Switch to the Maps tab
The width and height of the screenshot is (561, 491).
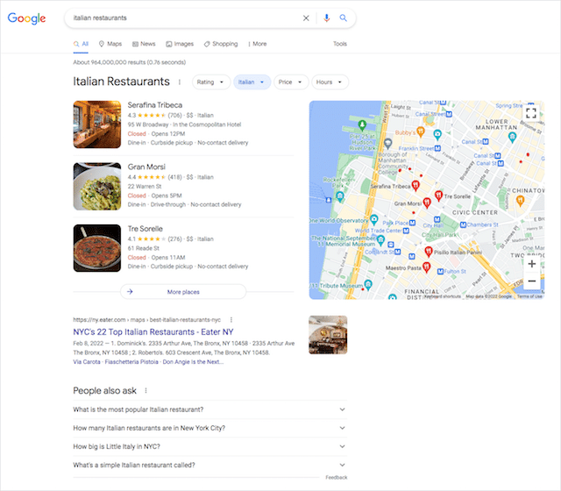[x=110, y=44]
